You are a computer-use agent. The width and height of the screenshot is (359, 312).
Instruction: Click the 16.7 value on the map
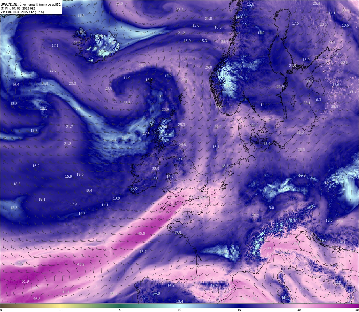(143, 252)
